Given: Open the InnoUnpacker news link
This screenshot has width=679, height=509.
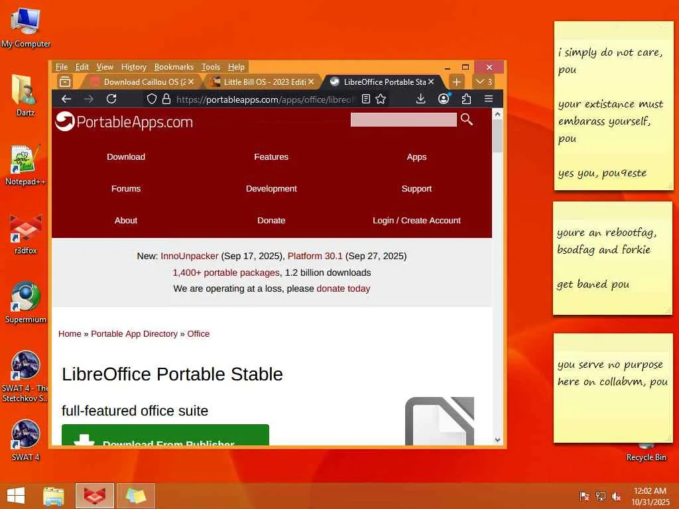Looking at the screenshot, I should [x=189, y=256].
